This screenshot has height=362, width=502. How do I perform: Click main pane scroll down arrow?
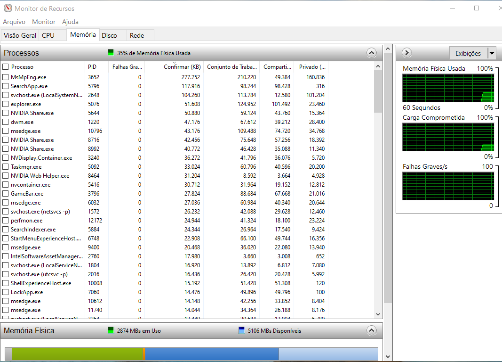click(x=388, y=356)
